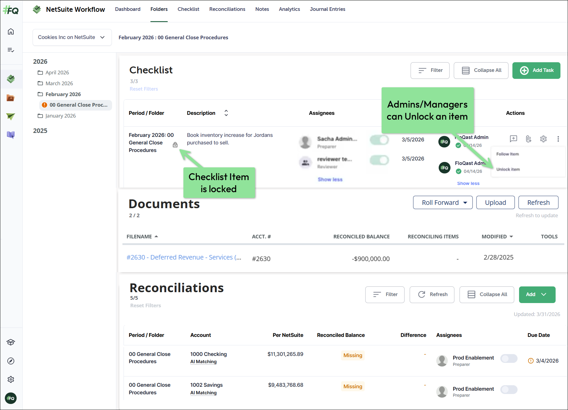Screen dimensions: 568x410
Task: Refresh the Documents section
Action: click(538, 202)
